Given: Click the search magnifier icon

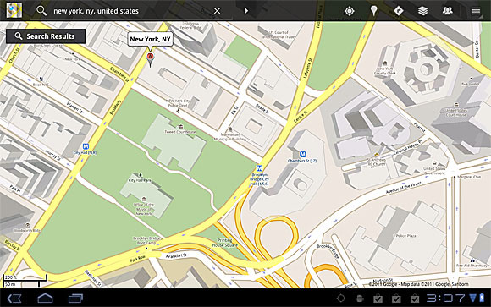Looking at the screenshot, I should pos(41,11).
